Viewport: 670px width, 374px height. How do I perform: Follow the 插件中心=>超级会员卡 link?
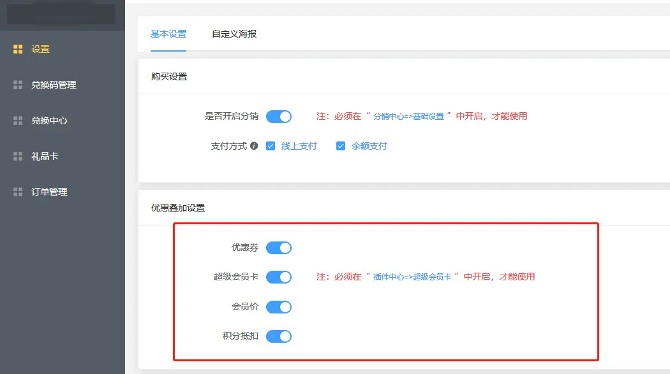point(412,277)
